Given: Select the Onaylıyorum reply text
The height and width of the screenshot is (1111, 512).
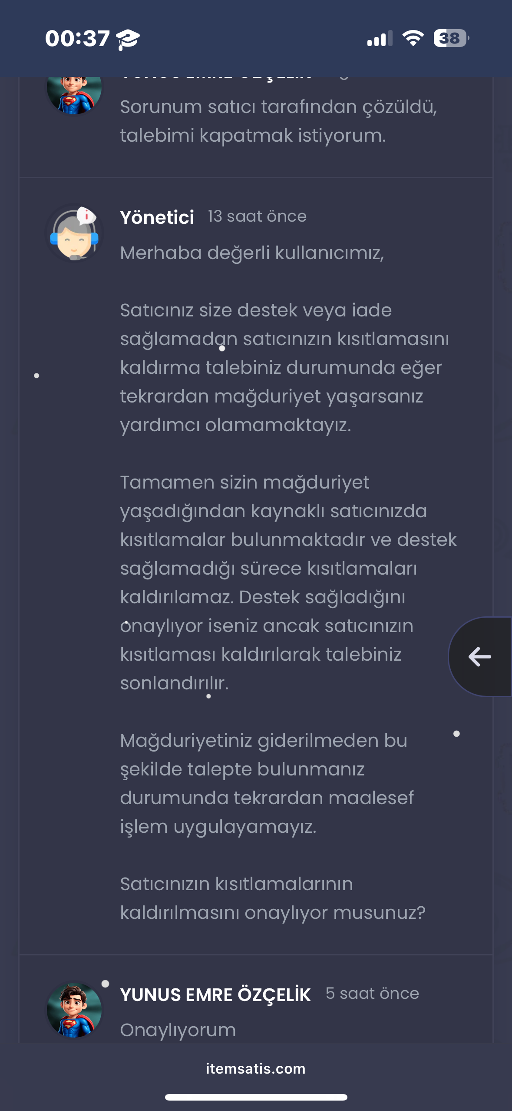Looking at the screenshot, I should tap(178, 1030).
